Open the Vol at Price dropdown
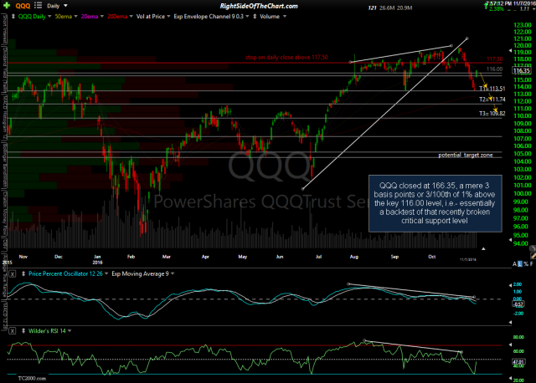536x383 pixels. click(x=168, y=17)
